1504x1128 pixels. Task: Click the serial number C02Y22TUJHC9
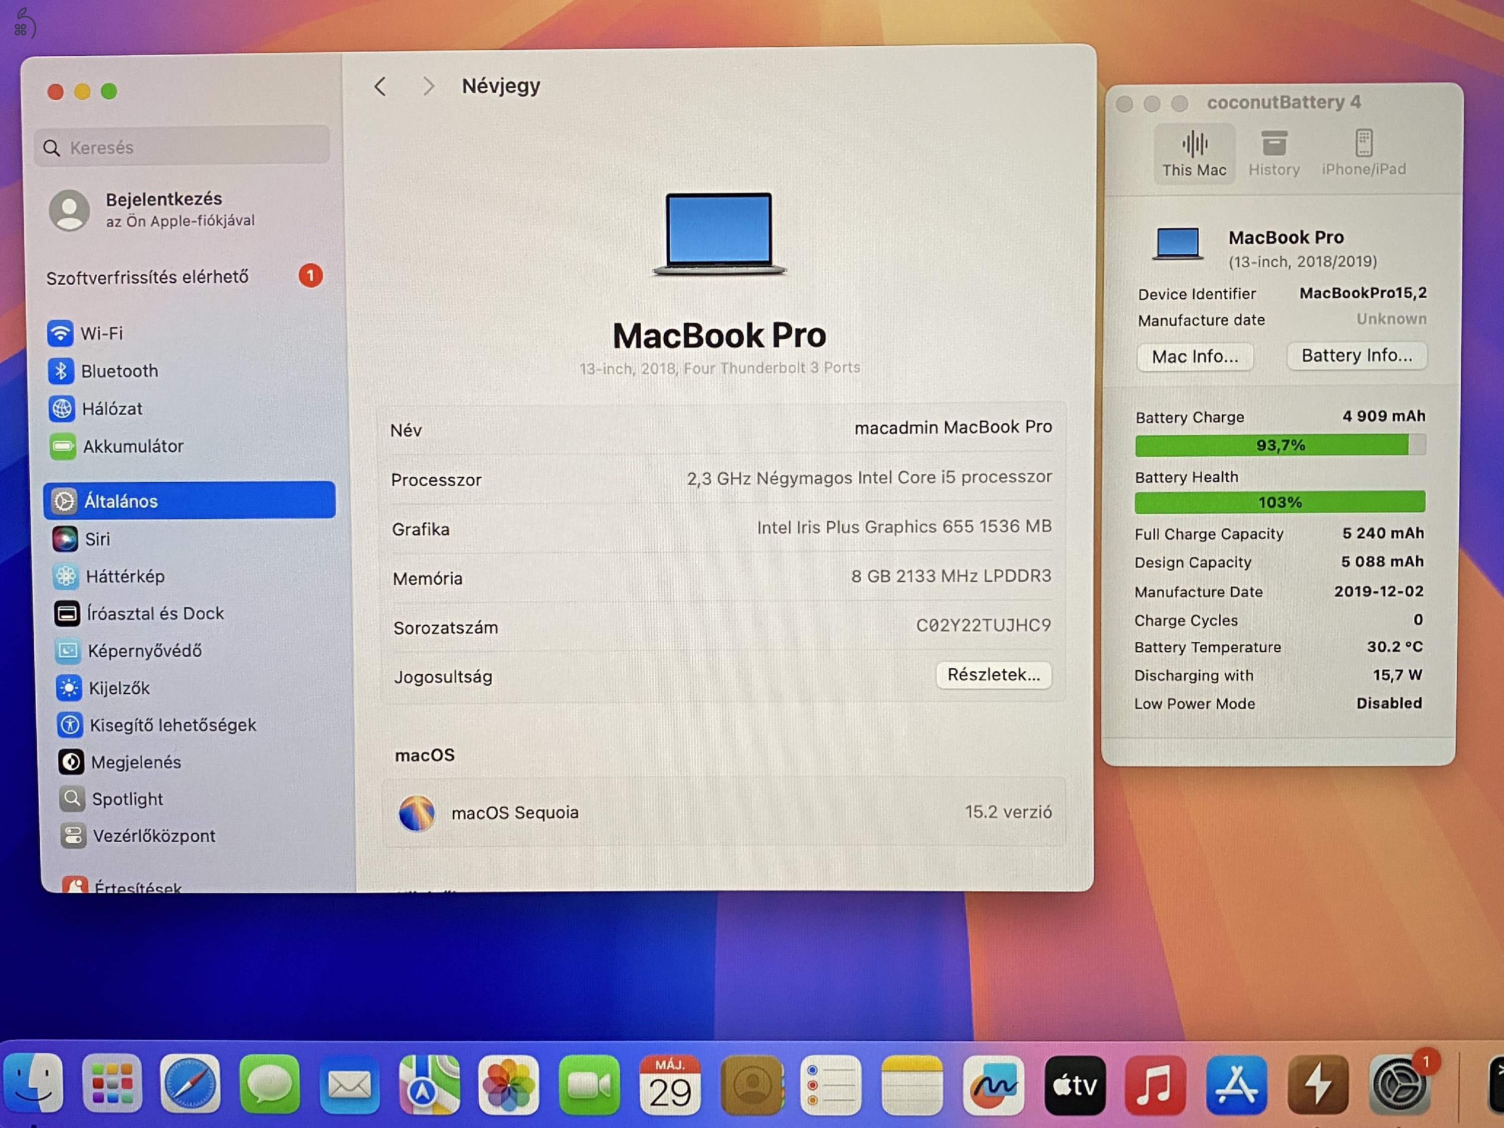coord(983,625)
